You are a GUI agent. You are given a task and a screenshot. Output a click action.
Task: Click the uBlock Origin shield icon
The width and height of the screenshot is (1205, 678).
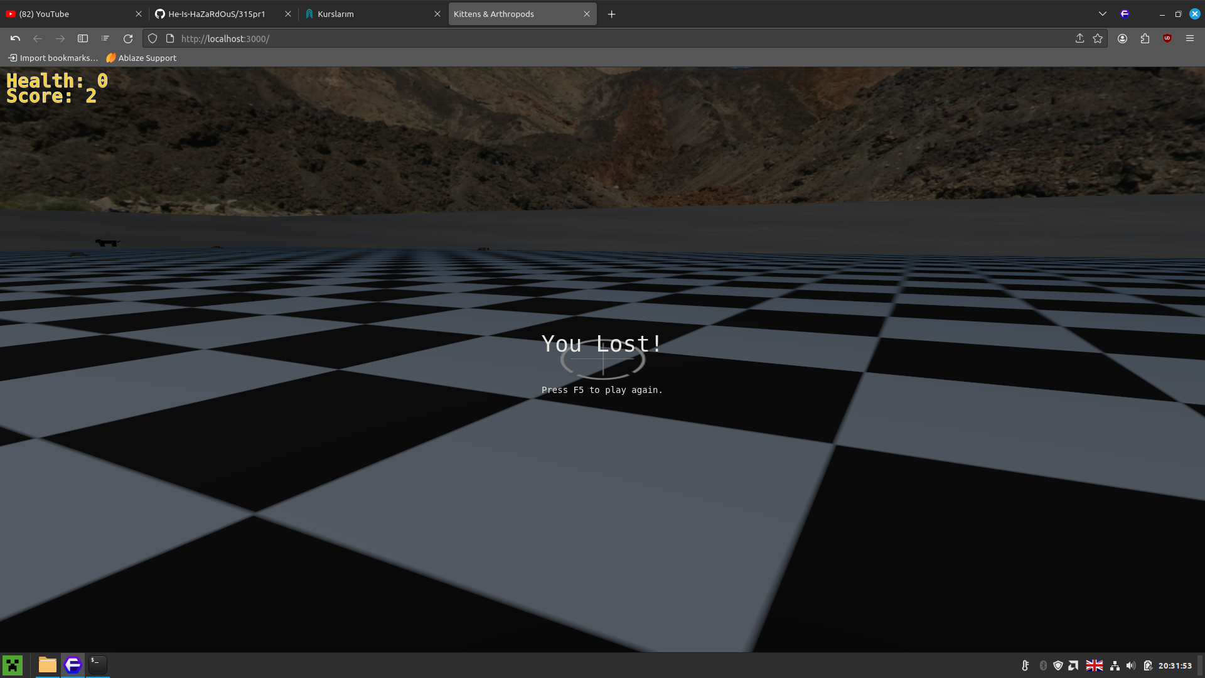click(1167, 39)
